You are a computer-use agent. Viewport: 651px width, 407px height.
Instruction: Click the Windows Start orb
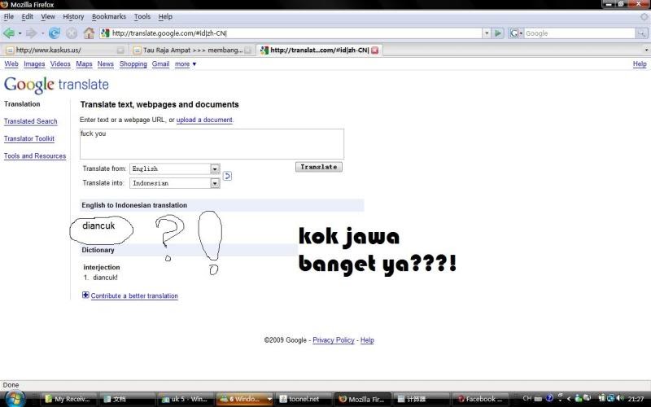pyautogui.click(x=15, y=399)
